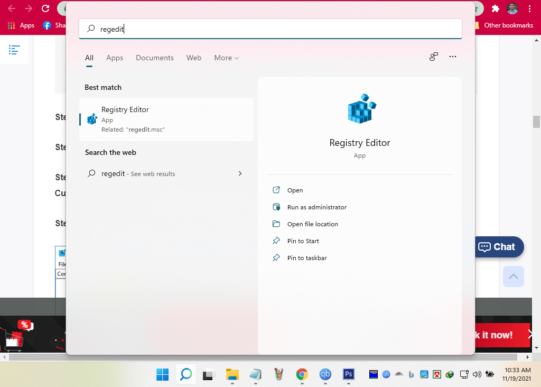Switch to the Documents search tab

pos(155,58)
